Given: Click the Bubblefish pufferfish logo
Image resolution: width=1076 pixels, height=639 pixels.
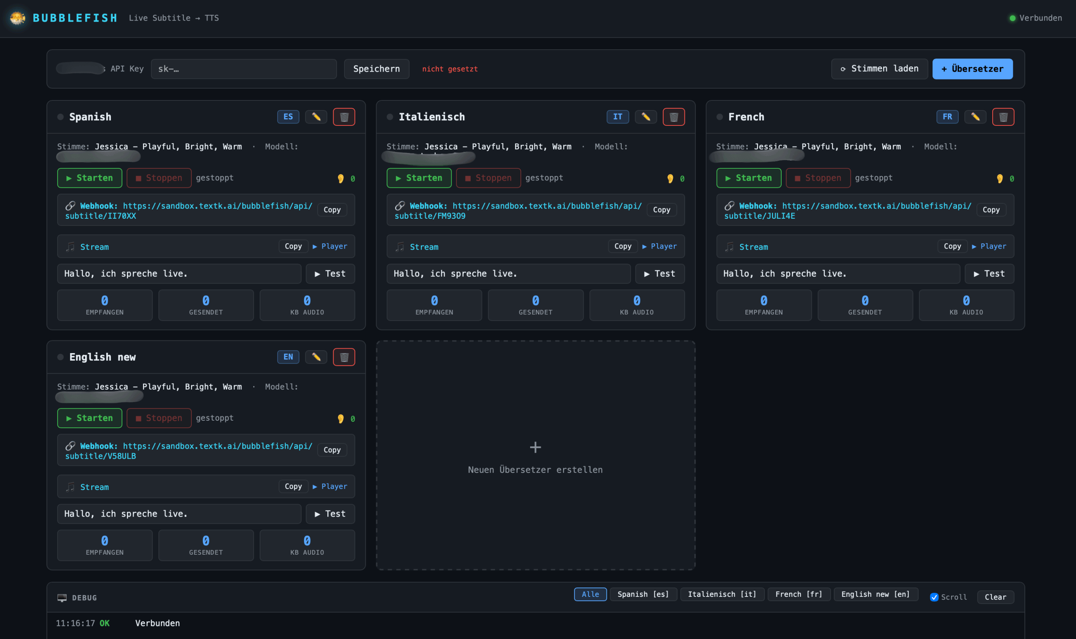Looking at the screenshot, I should 18,18.
